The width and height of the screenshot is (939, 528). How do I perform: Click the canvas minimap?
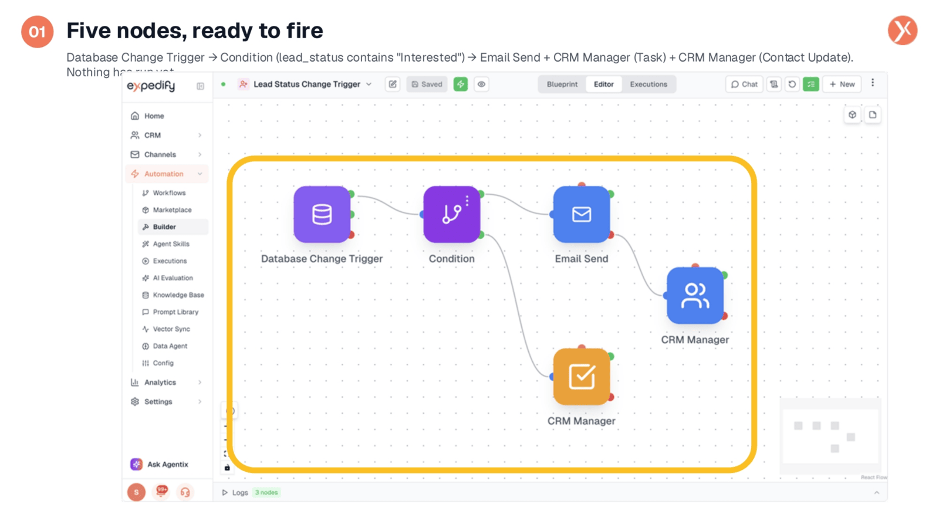tap(830, 436)
